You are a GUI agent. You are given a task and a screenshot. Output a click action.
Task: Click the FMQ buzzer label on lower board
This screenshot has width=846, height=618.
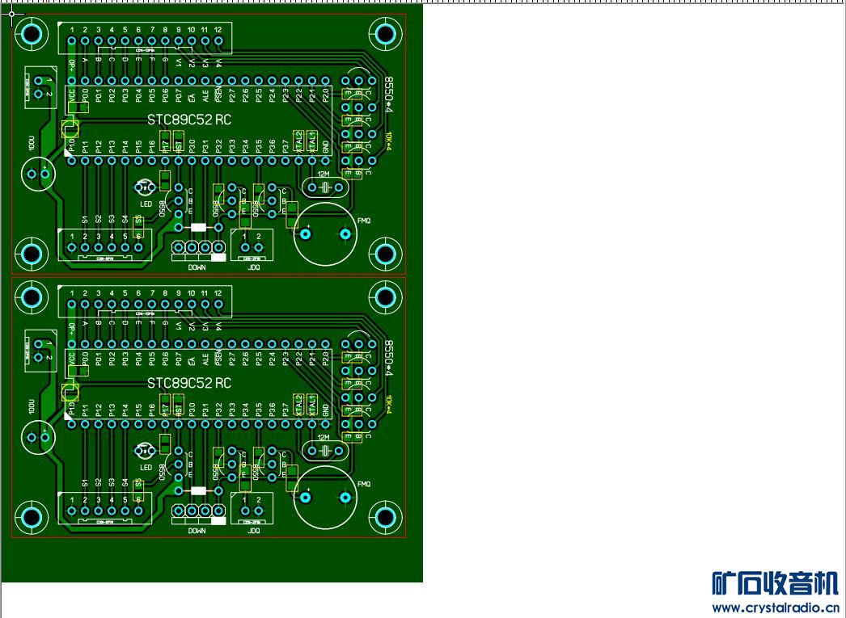click(364, 484)
